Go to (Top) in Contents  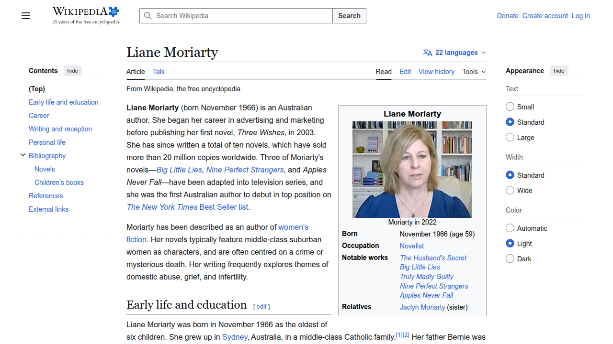[x=37, y=89]
